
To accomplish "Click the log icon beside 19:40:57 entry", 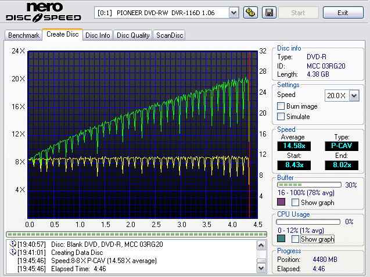I will 13,244.
